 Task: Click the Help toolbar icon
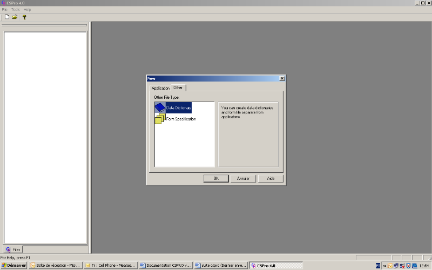[x=24, y=17]
